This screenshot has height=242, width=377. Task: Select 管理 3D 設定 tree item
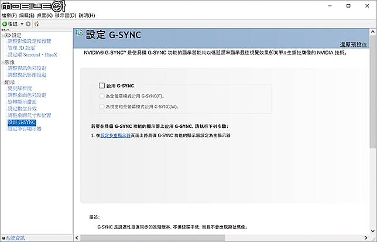click(x=21, y=48)
